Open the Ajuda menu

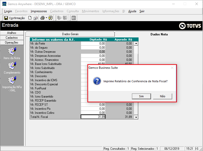[132, 11]
